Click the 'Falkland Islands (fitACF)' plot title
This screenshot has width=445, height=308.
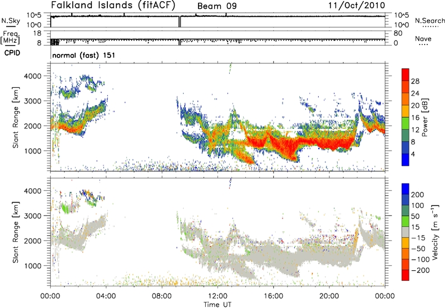[113, 5]
